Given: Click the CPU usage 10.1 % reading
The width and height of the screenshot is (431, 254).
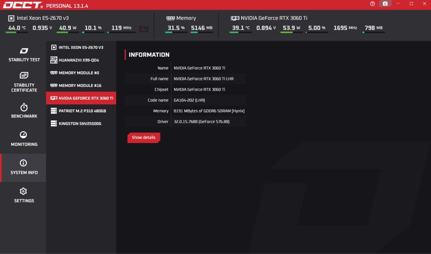Looking at the screenshot, I should pyautogui.click(x=93, y=28).
